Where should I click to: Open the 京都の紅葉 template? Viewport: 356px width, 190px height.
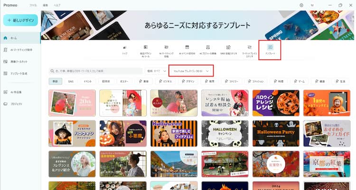coord(327,164)
